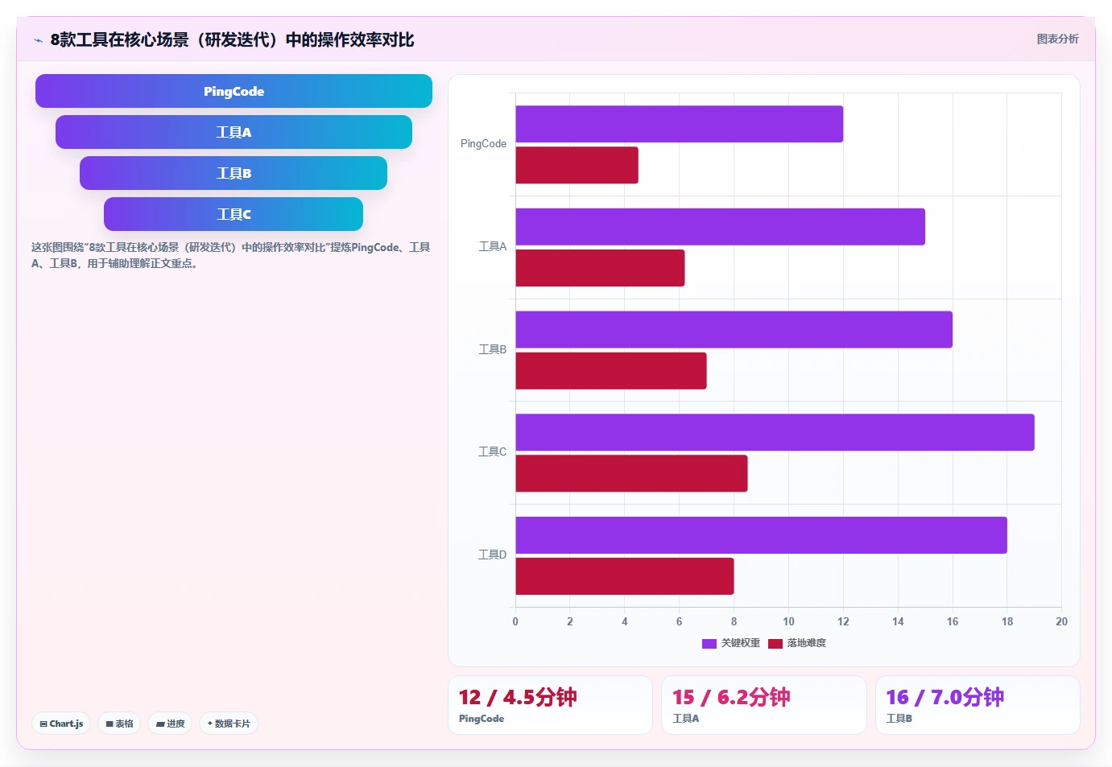The image size is (1112, 767).
Task: Click the 数据卡片 tag chip
Action: click(x=229, y=724)
